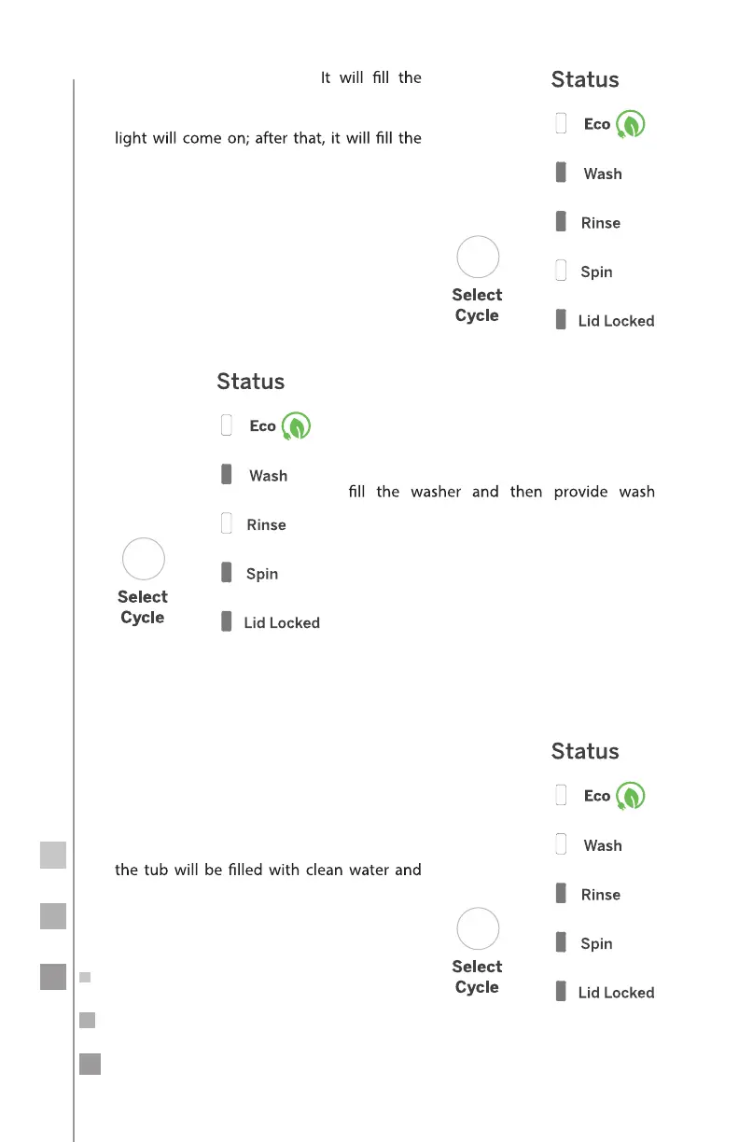This screenshot has width=739, height=1142.
Task: Click the lit Wash indicator in middle panel
Action: [x=226, y=475]
